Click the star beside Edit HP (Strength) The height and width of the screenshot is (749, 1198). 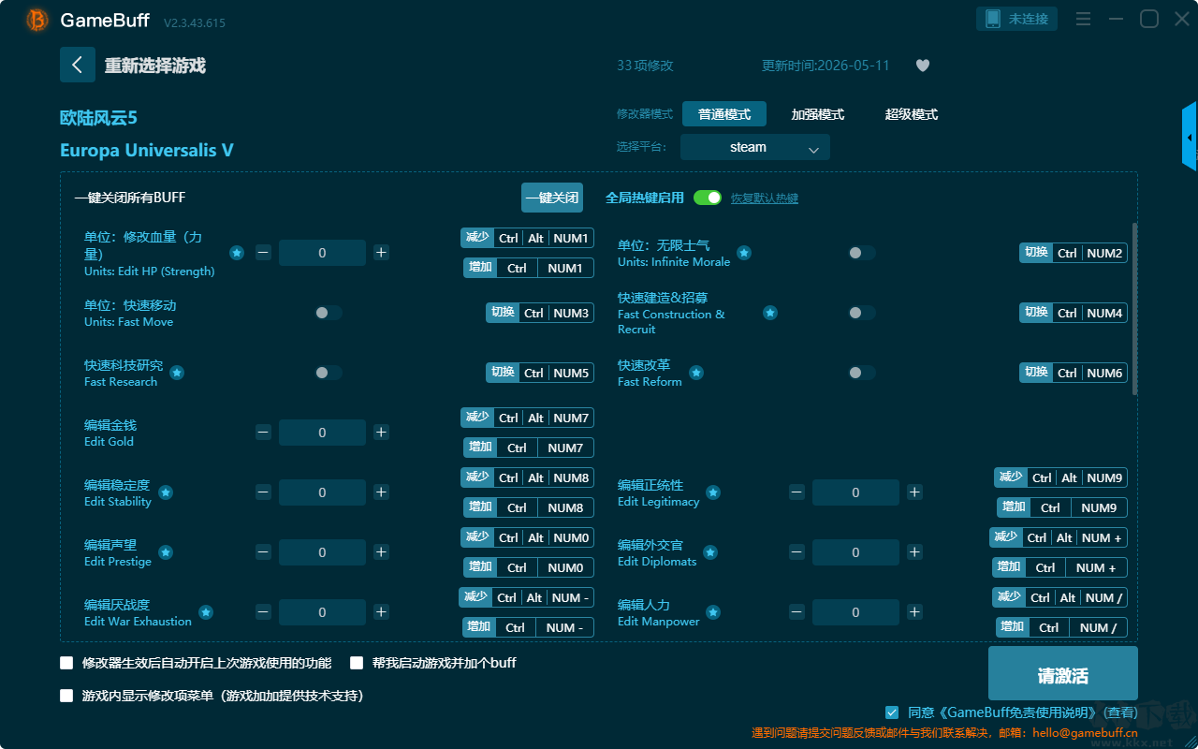click(237, 253)
